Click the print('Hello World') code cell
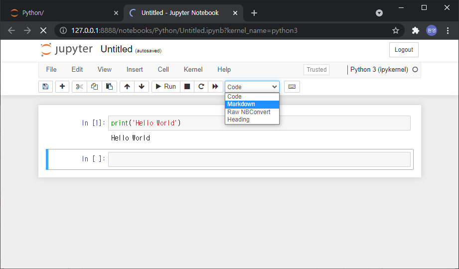Viewport: 459px width, 269px height. tap(259, 123)
